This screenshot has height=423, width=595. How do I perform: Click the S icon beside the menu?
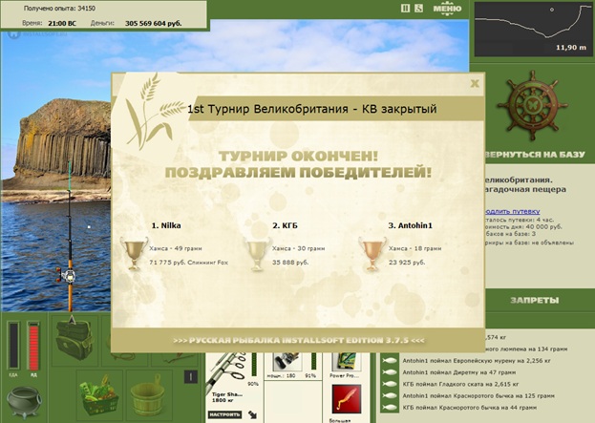pyautogui.click(x=418, y=8)
